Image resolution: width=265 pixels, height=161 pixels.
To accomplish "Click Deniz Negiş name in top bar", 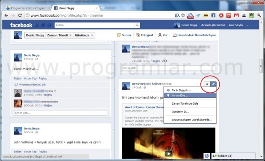I will click(x=189, y=25).
